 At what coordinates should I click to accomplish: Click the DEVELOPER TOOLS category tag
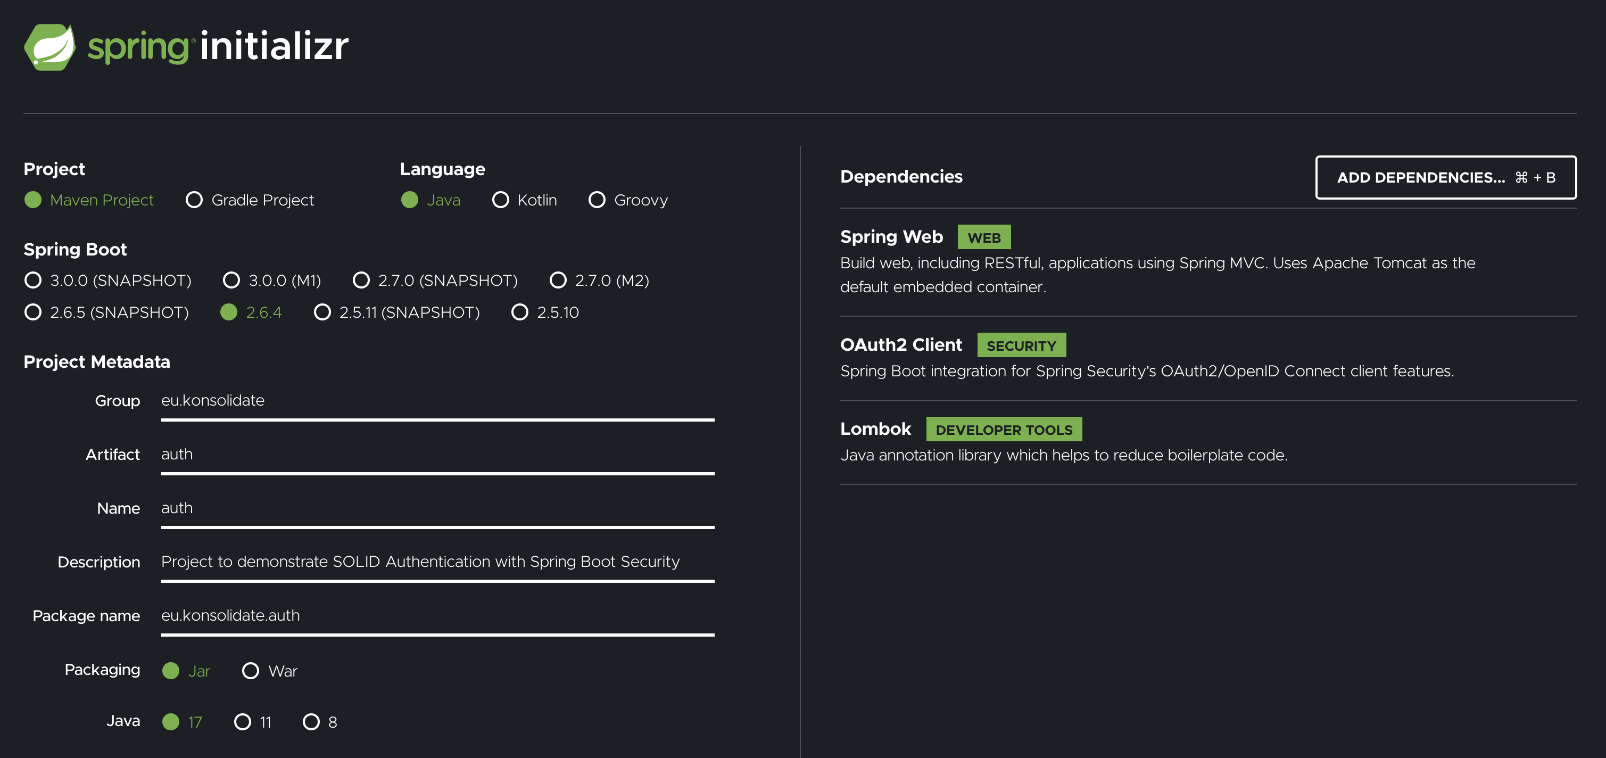coord(1004,429)
